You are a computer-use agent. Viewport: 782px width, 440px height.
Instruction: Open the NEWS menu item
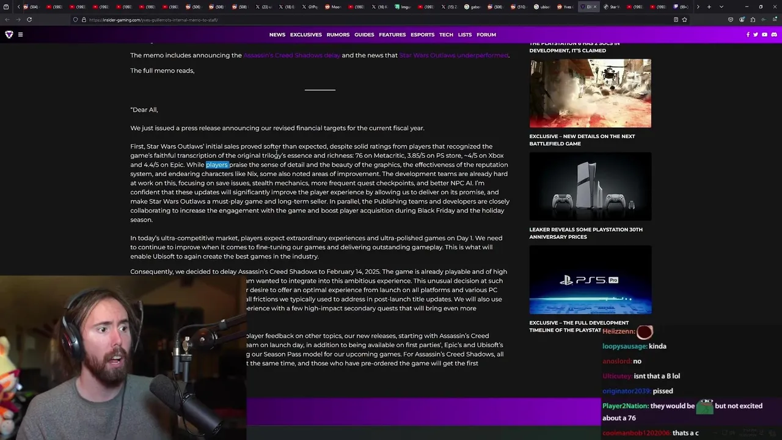[277, 35]
